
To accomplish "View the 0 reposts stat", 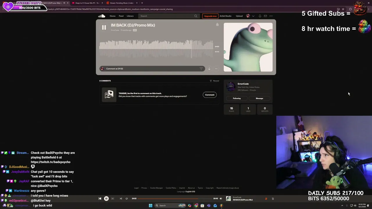I will [265, 109].
